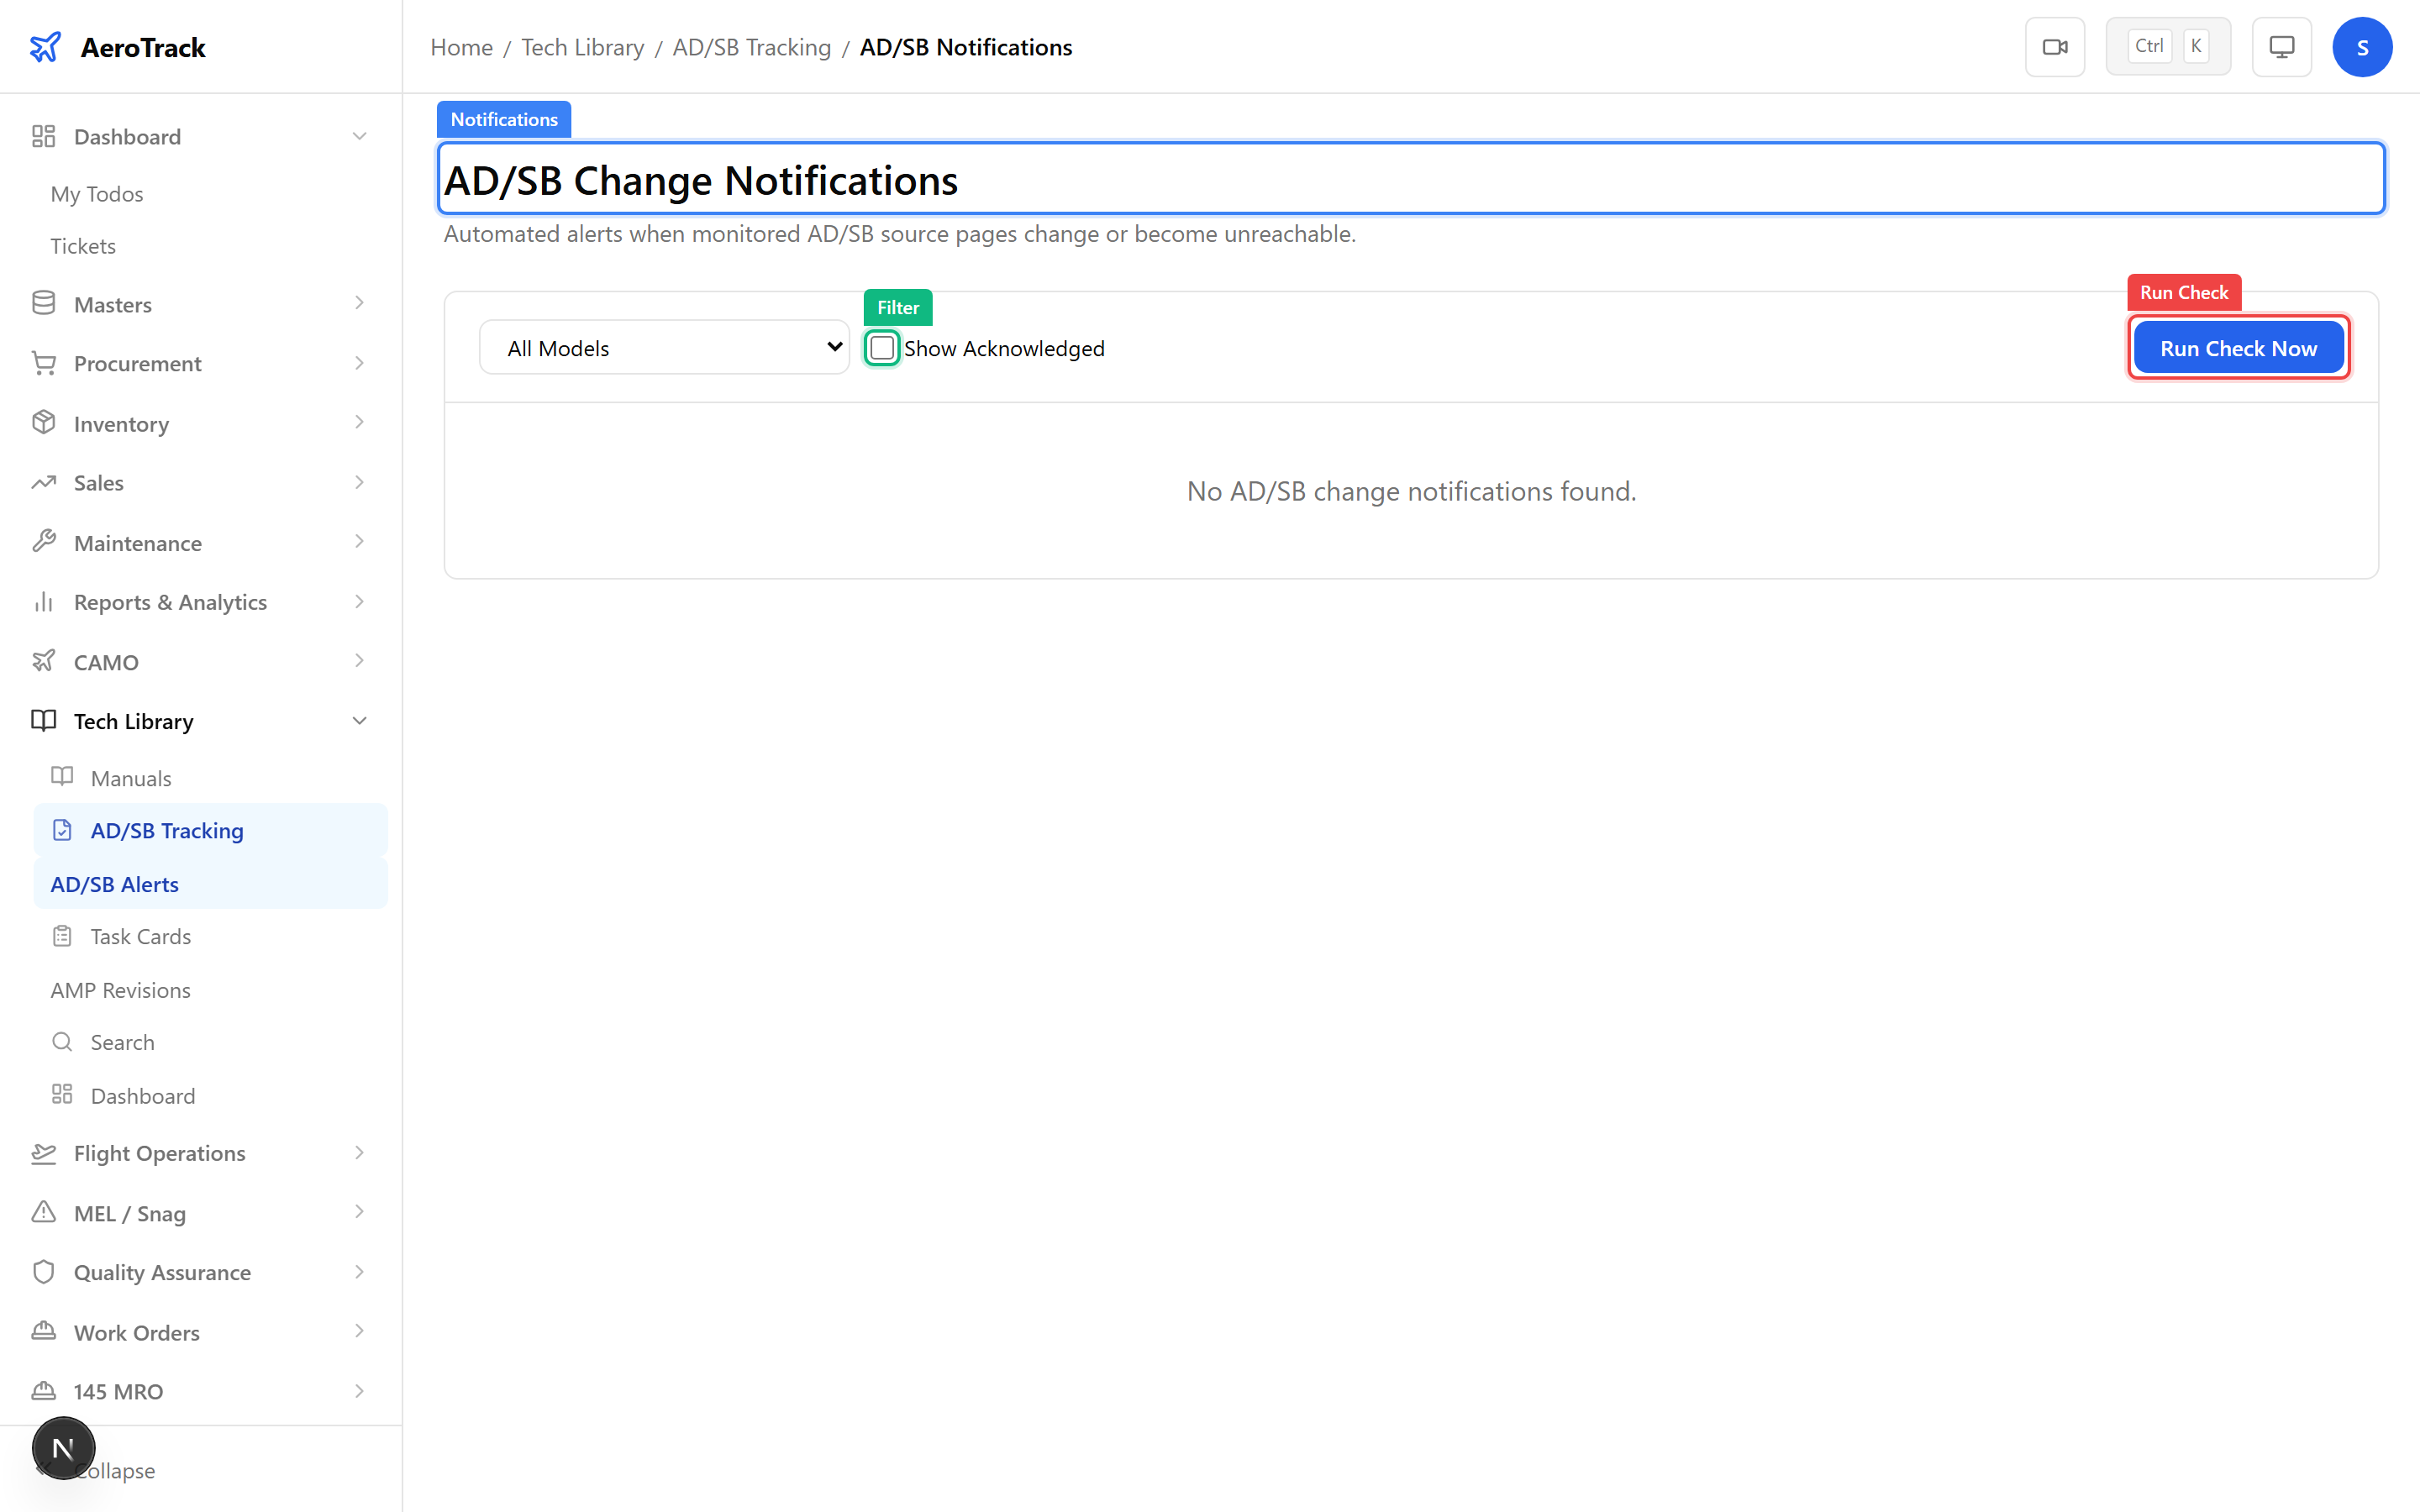Open the video recording icon in header

pos(2055,46)
